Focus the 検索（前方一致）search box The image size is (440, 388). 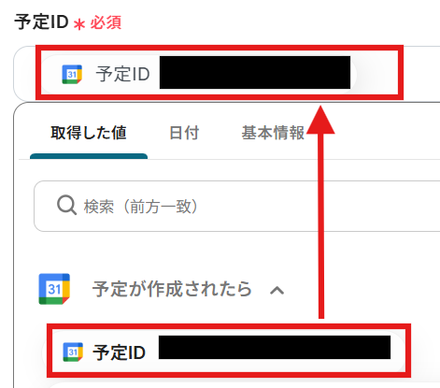coord(236,206)
